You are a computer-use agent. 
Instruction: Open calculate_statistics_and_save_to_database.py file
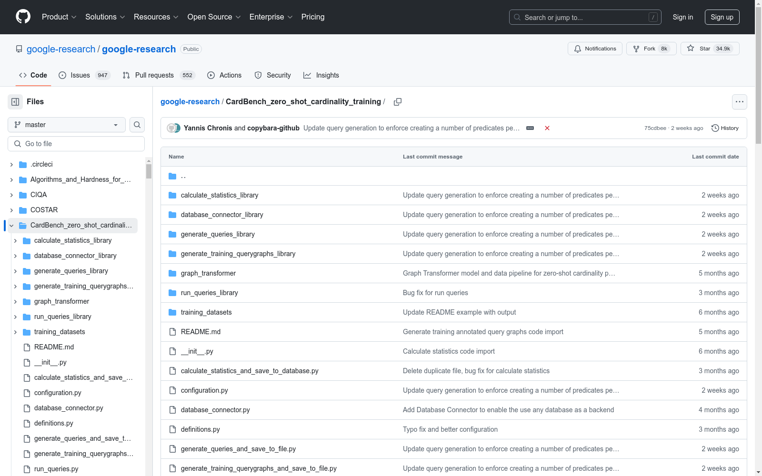pos(250,371)
